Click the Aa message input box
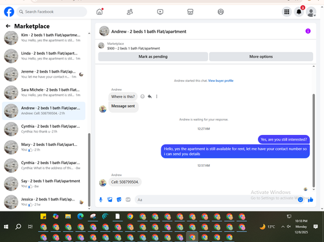 click(216, 200)
